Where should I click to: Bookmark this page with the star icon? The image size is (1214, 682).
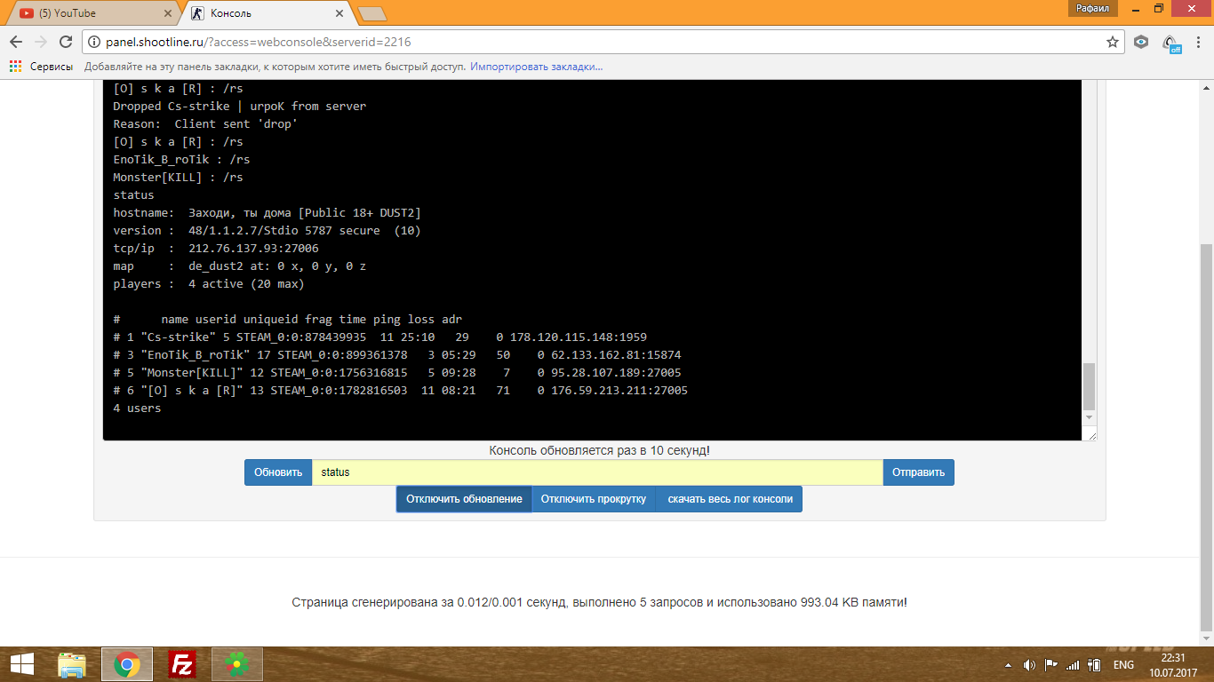coord(1112,42)
